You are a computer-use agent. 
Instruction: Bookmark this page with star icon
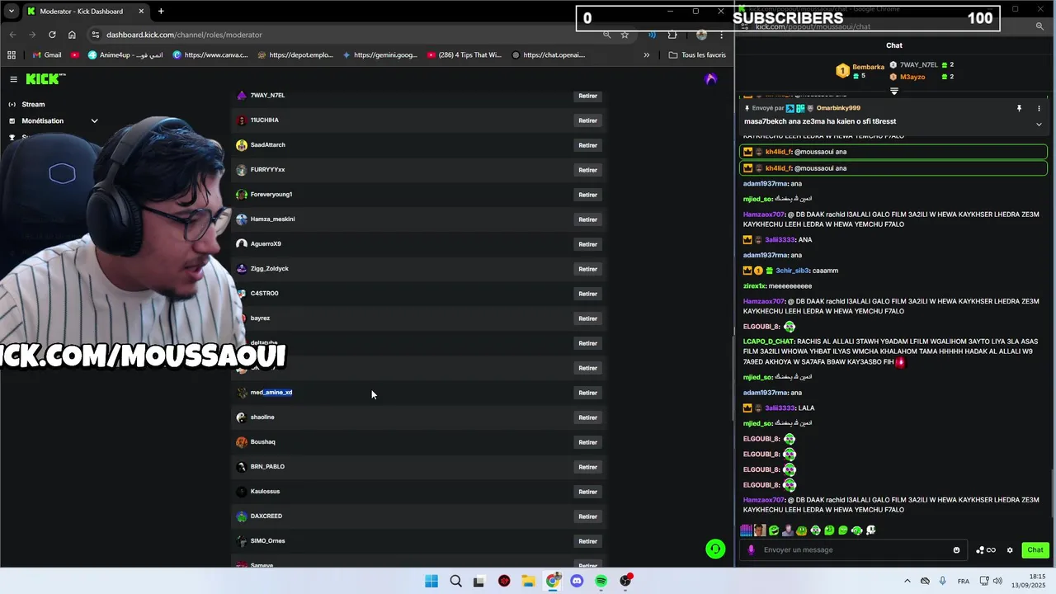[625, 35]
